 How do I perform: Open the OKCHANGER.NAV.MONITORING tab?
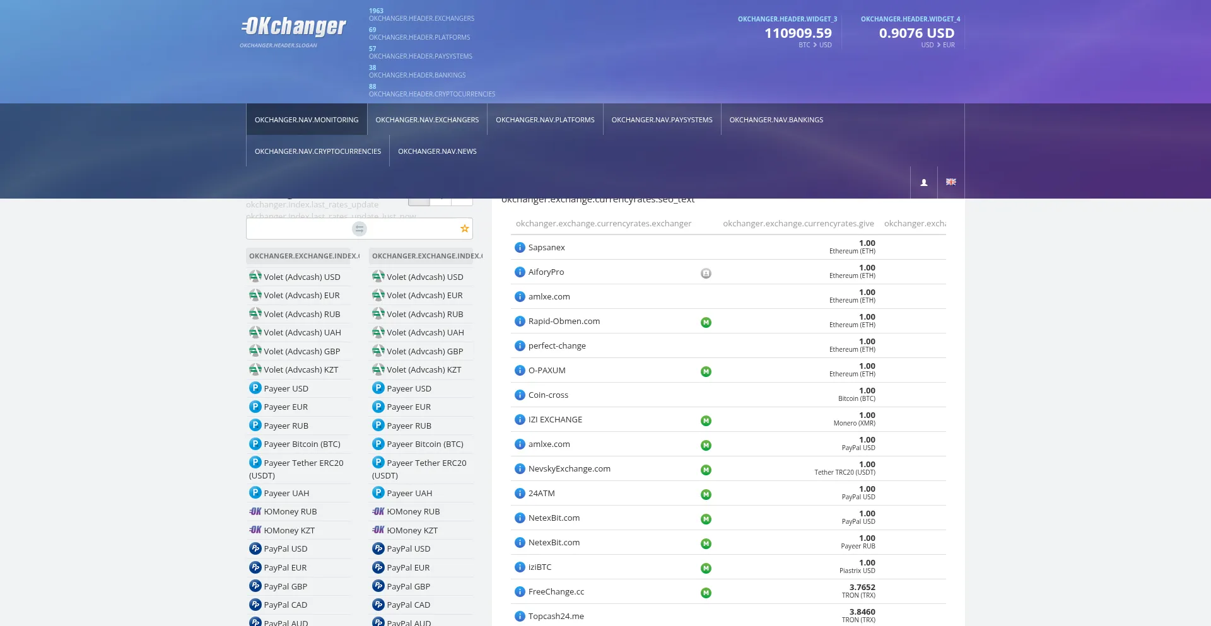point(307,120)
